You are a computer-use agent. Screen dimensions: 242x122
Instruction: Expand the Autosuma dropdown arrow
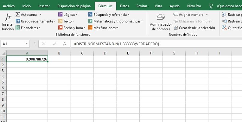pos(40,14)
